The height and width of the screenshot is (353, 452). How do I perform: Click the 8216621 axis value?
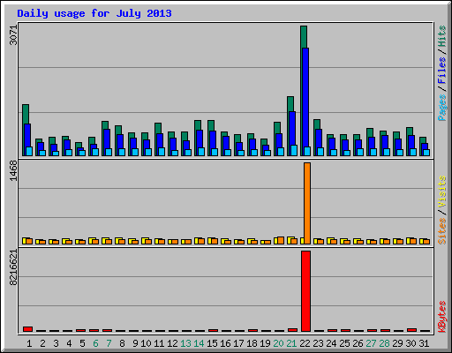13,267
